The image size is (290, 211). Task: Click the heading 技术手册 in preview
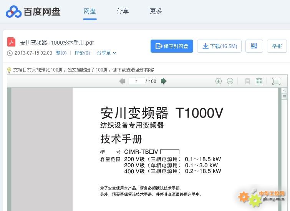coord(121,139)
